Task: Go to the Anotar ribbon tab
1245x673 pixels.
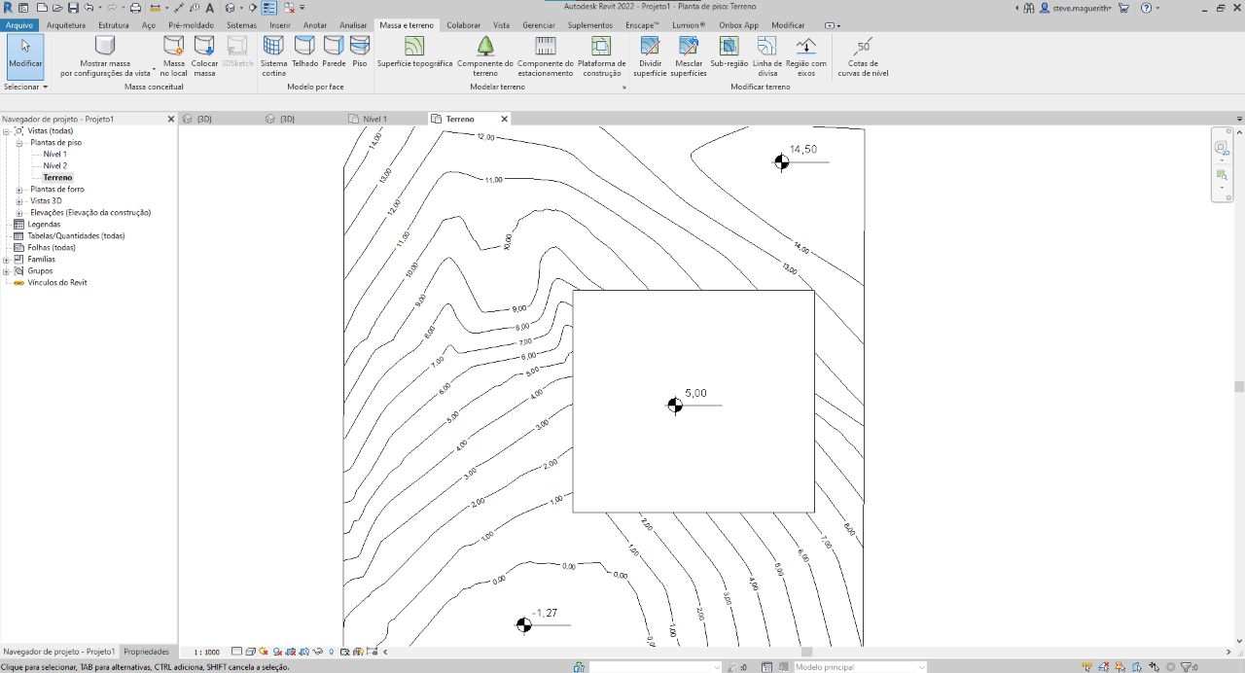Action: (315, 25)
